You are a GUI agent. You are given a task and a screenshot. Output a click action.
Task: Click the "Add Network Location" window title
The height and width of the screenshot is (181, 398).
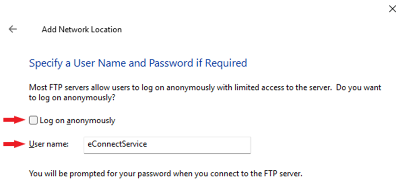click(81, 29)
